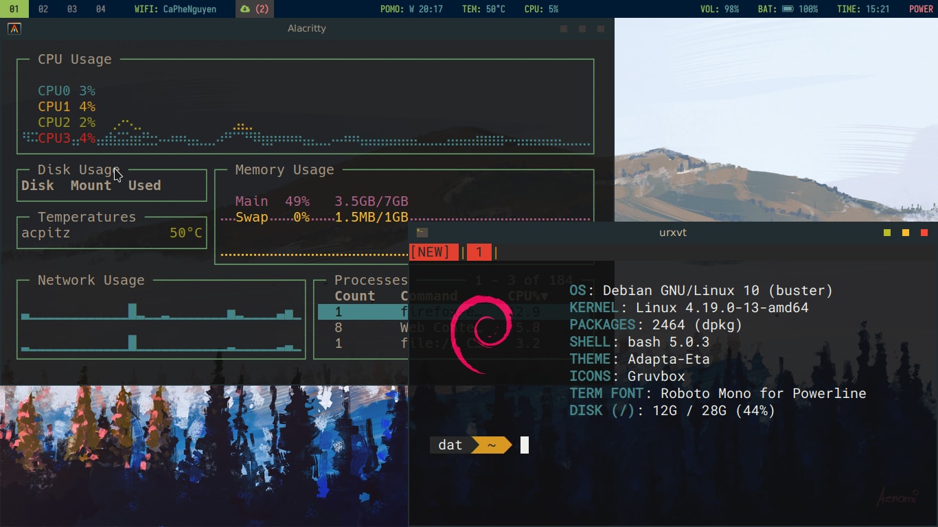
Task: Click the Used column header in Disk Usage
Action: 144,185
